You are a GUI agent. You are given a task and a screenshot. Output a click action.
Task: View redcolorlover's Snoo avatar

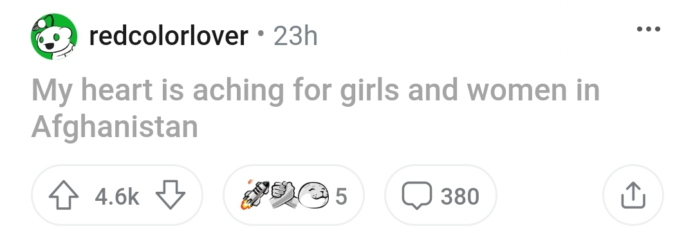click(x=54, y=36)
